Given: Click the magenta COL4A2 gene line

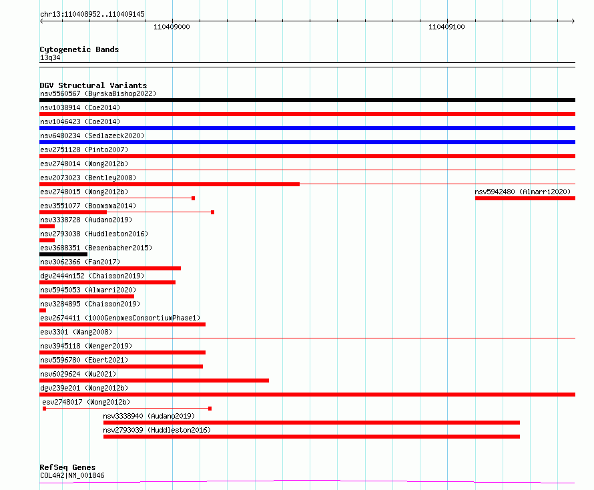Looking at the screenshot, I should [307, 481].
